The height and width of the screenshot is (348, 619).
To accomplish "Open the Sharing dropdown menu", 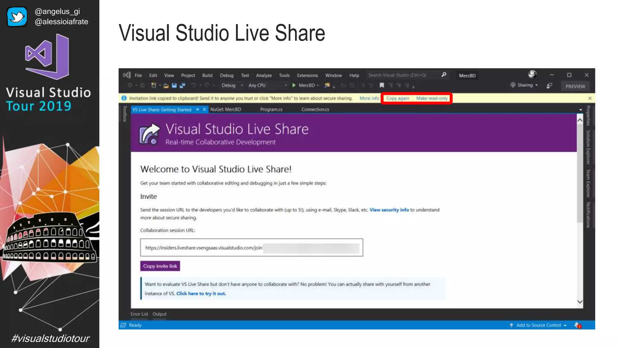I will [524, 85].
